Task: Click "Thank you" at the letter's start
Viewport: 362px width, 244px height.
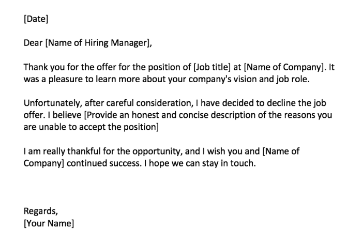Action: (43, 68)
